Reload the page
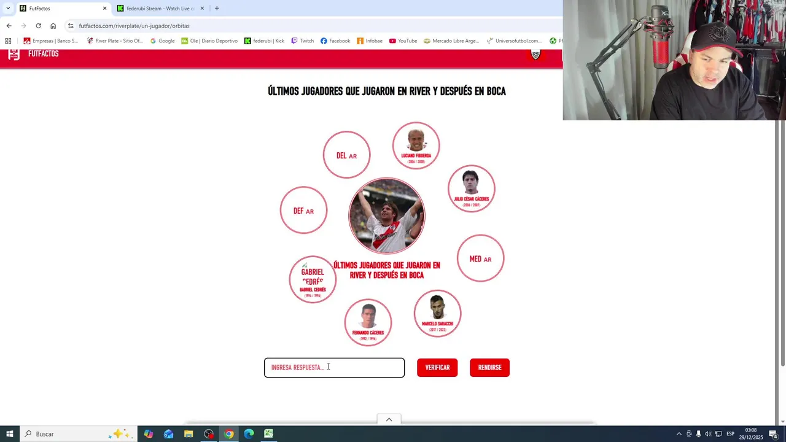786x442 pixels. (x=38, y=26)
